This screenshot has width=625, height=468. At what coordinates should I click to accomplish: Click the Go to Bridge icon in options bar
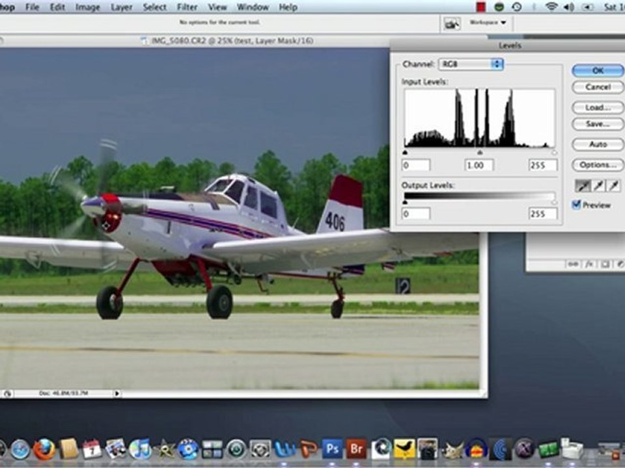click(x=451, y=23)
